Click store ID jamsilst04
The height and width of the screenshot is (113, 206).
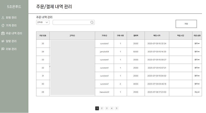pyautogui.click(x=104, y=52)
